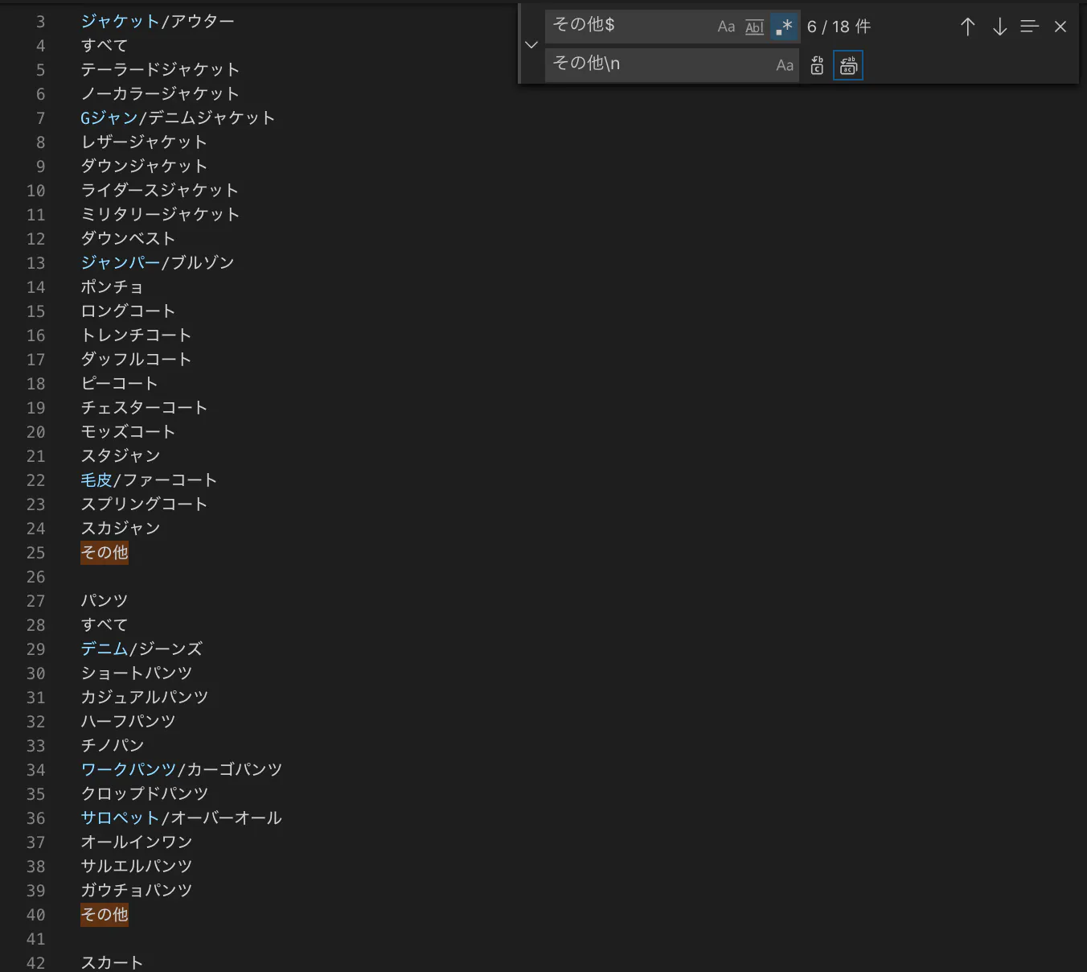
Task: Click line number 13 in the gutter
Action: pyautogui.click(x=36, y=263)
